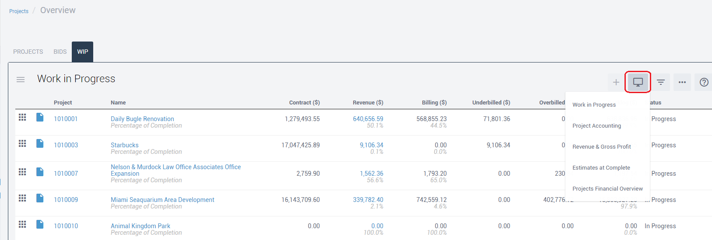712x240 pixels.
Task: Switch to the BIDS tab
Action: [x=60, y=52]
